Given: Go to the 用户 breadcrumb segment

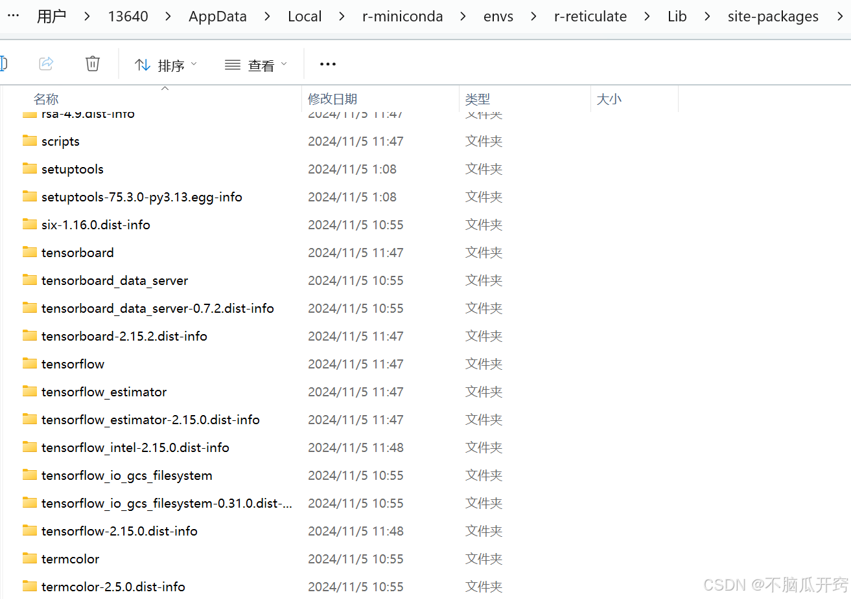Looking at the screenshot, I should 52,16.
